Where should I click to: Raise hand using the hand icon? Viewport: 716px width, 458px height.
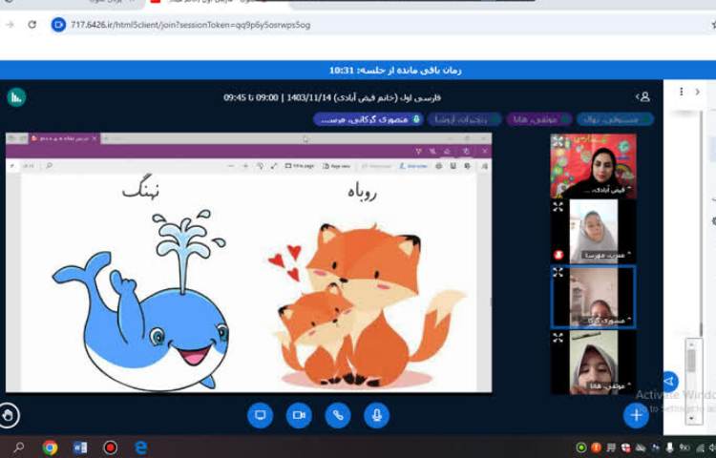point(9,415)
